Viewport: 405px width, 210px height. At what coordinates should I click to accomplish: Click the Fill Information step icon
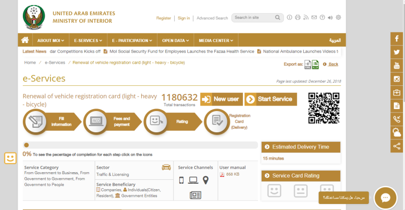coord(35,121)
